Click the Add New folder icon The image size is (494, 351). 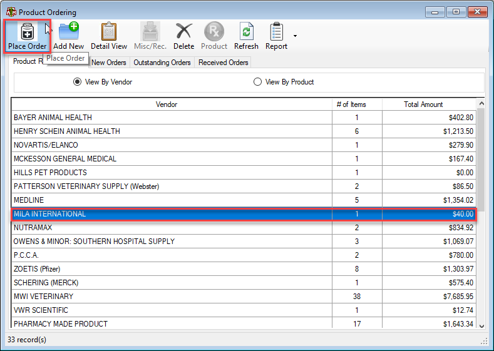pyautogui.click(x=69, y=31)
